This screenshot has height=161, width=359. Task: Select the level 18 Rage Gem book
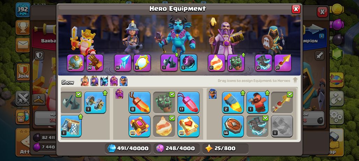(x=139, y=126)
